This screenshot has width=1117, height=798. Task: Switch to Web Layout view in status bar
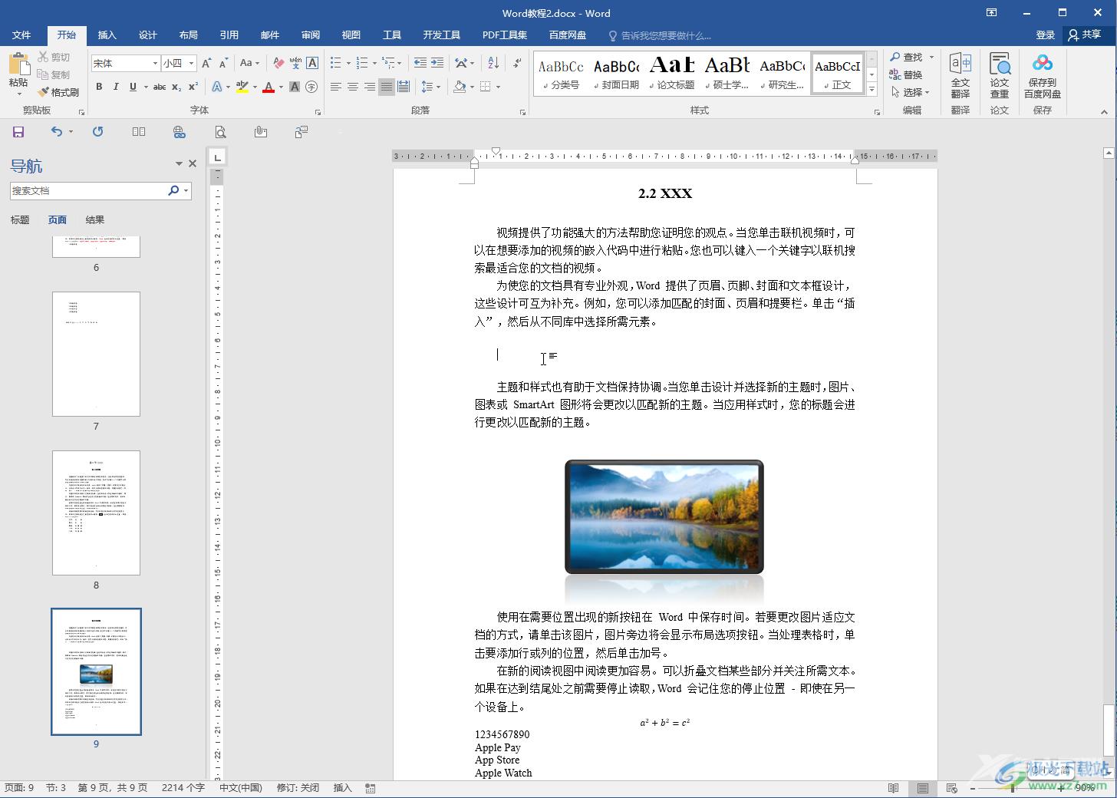tap(952, 788)
